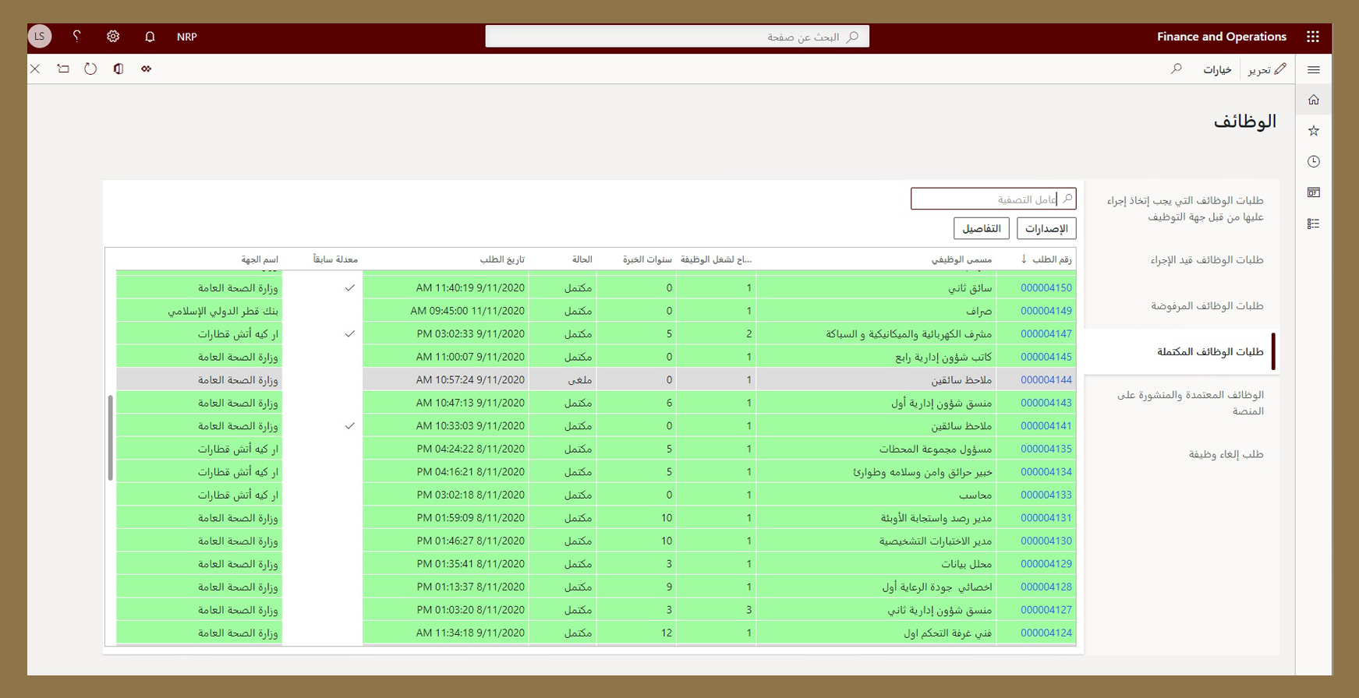Go to Home icon in sidebar

point(1314,100)
